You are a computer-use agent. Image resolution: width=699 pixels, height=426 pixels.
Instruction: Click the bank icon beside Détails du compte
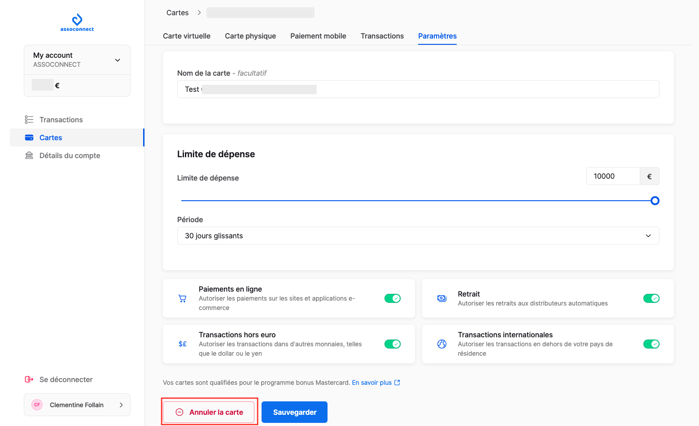[29, 155]
